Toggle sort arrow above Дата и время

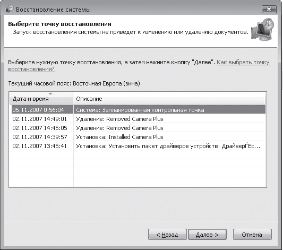50,94
